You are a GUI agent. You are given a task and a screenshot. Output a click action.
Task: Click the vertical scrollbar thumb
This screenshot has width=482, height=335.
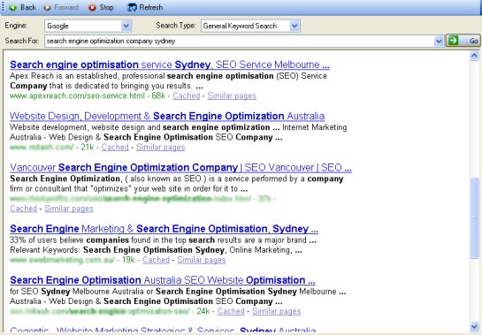pos(474,219)
